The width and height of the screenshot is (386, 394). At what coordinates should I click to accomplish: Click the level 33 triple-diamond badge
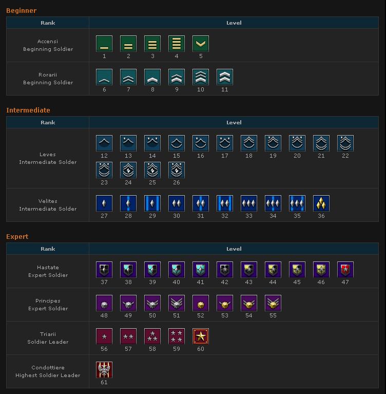[249, 203]
